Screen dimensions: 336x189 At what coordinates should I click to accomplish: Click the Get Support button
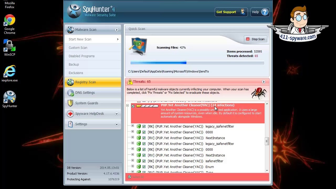231,12
